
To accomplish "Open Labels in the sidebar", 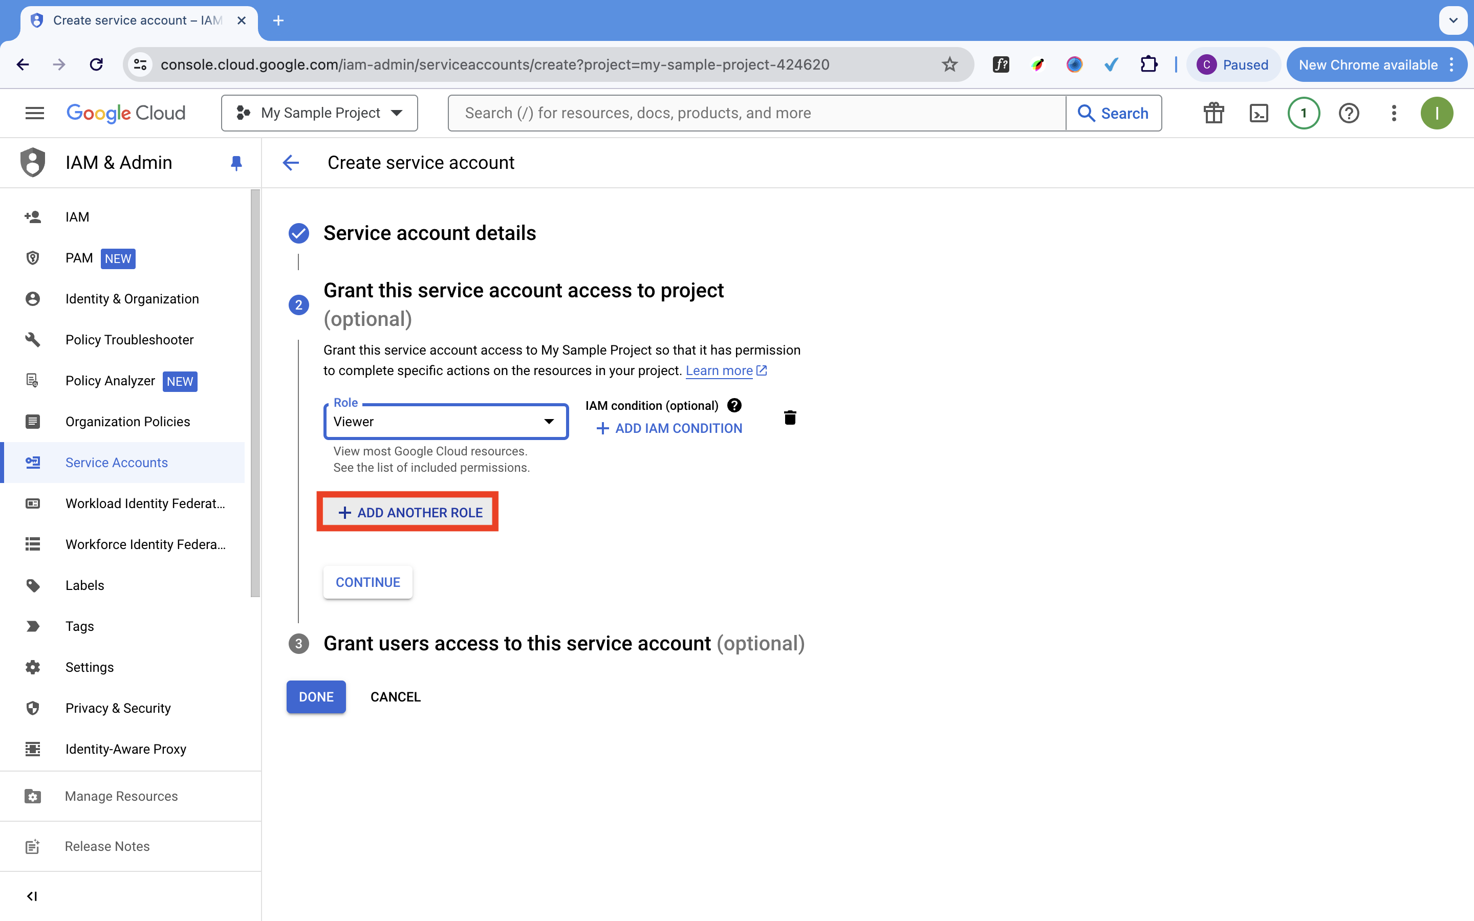I will 122,585.
